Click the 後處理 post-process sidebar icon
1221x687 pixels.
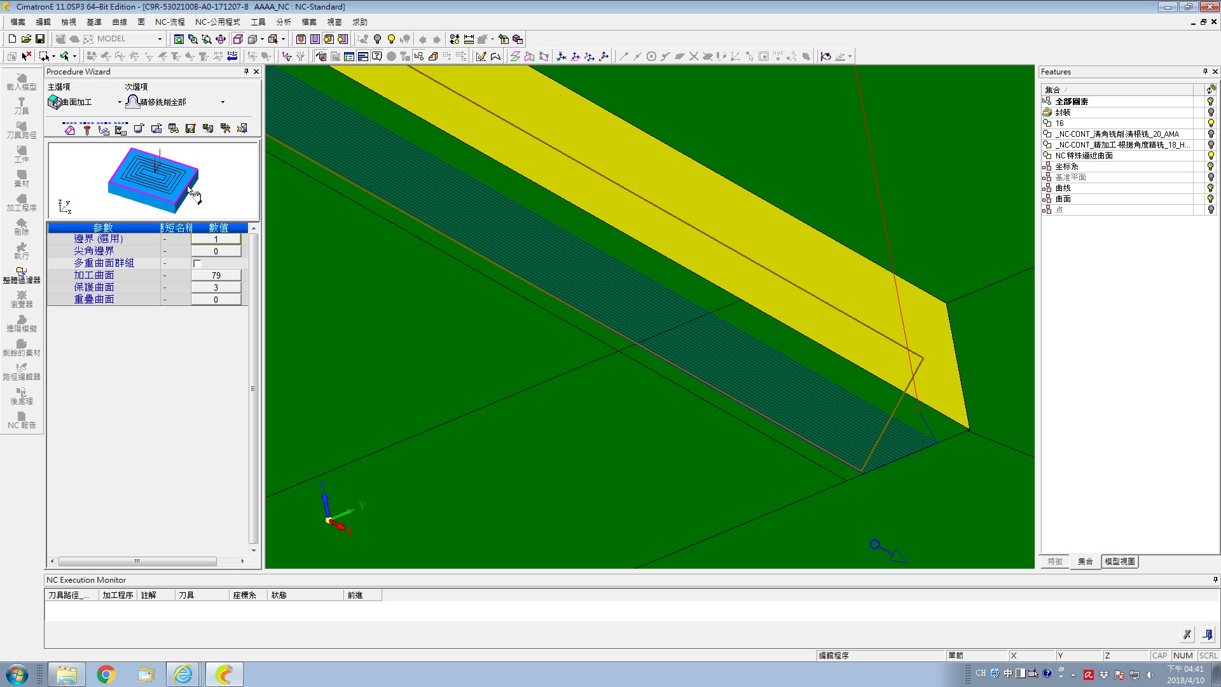tap(22, 396)
